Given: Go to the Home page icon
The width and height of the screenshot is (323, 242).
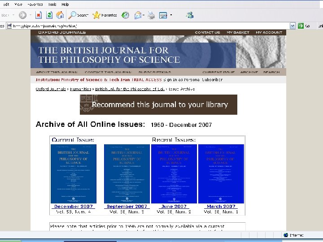Looking at the screenshot, I should pyautogui.click(x=60, y=15).
